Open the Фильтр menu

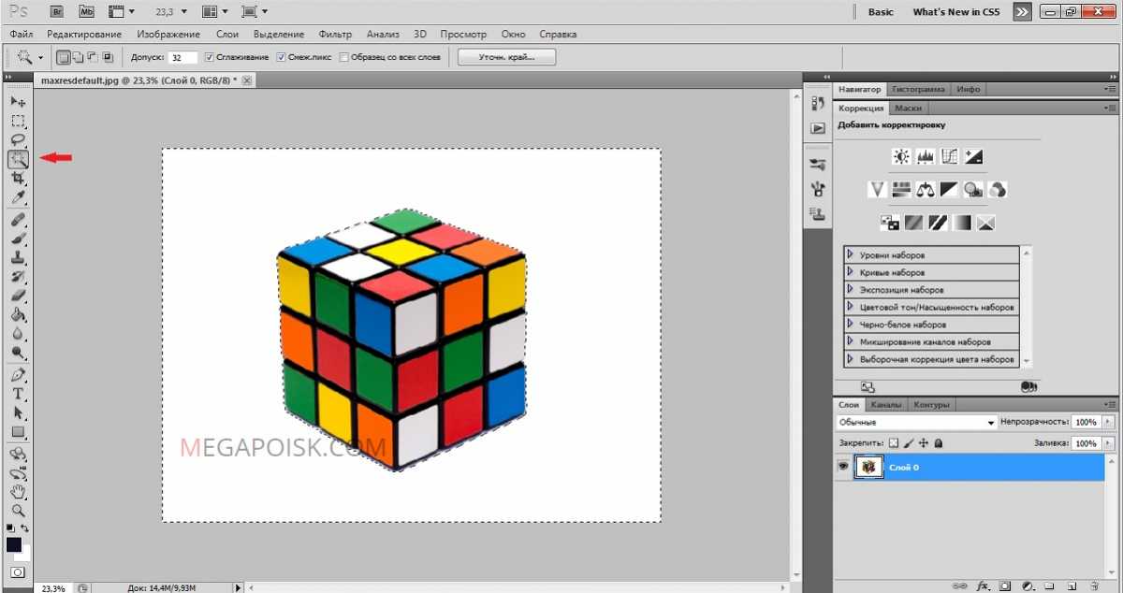(x=335, y=35)
